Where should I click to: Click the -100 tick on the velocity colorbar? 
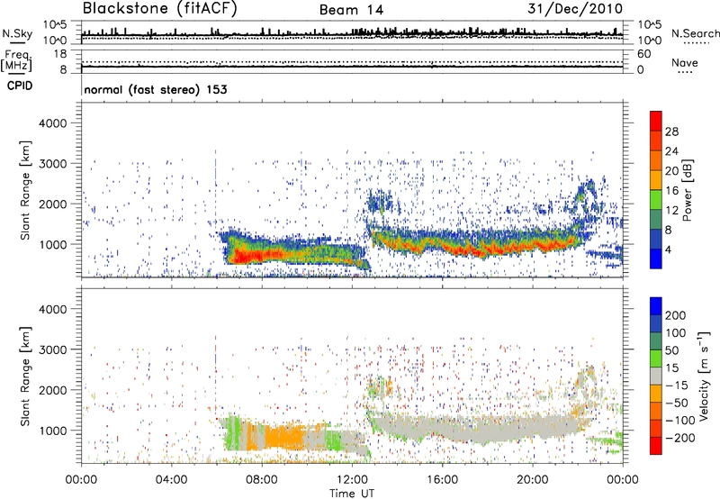679,420
